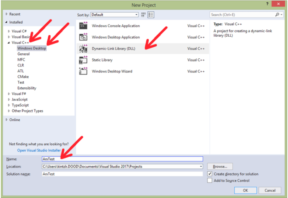Click the Other Project Types label
The image size is (288, 198).
[27, 111]
